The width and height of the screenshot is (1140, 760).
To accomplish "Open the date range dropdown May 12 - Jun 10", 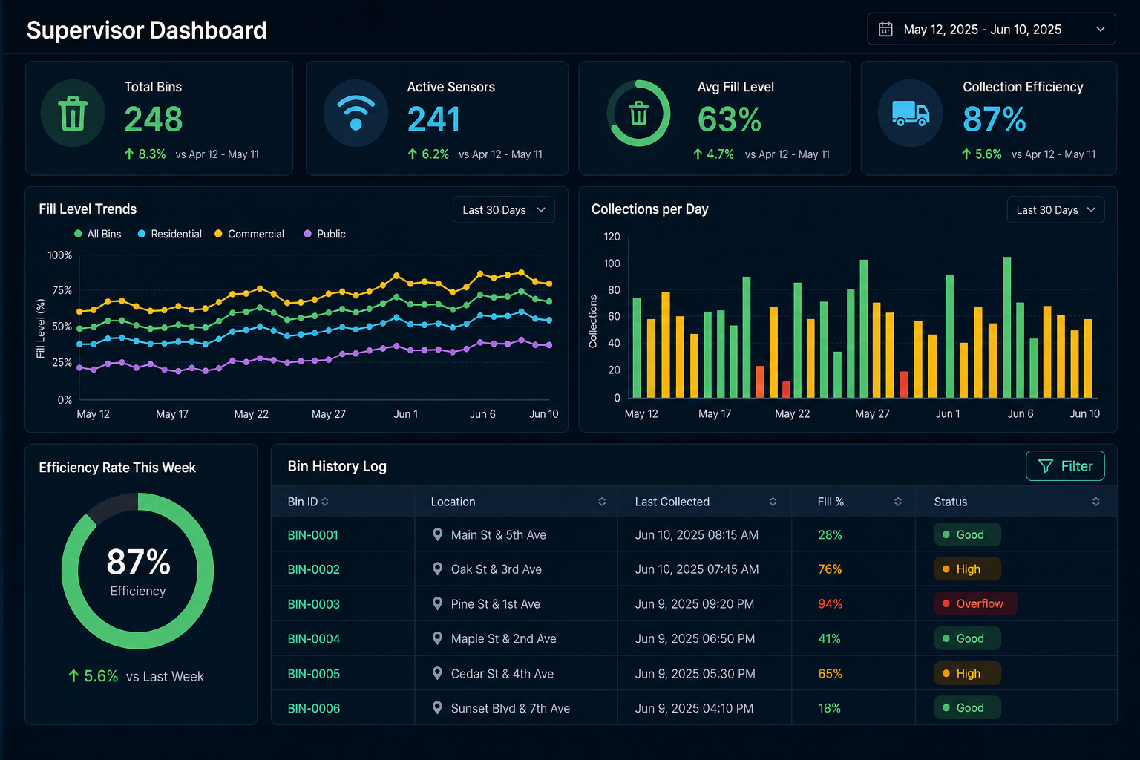I will click(x=992, y=29).
